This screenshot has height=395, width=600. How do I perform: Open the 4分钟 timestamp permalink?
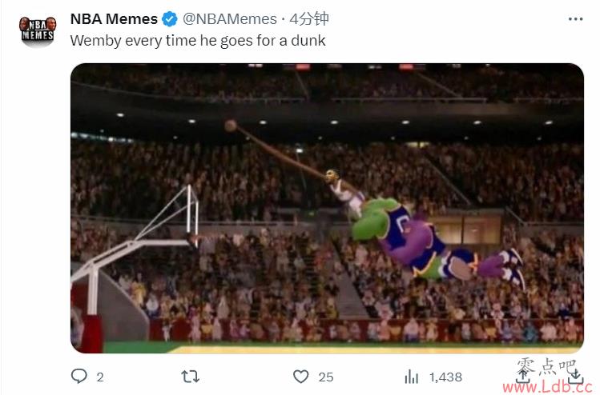click(308, 18)
